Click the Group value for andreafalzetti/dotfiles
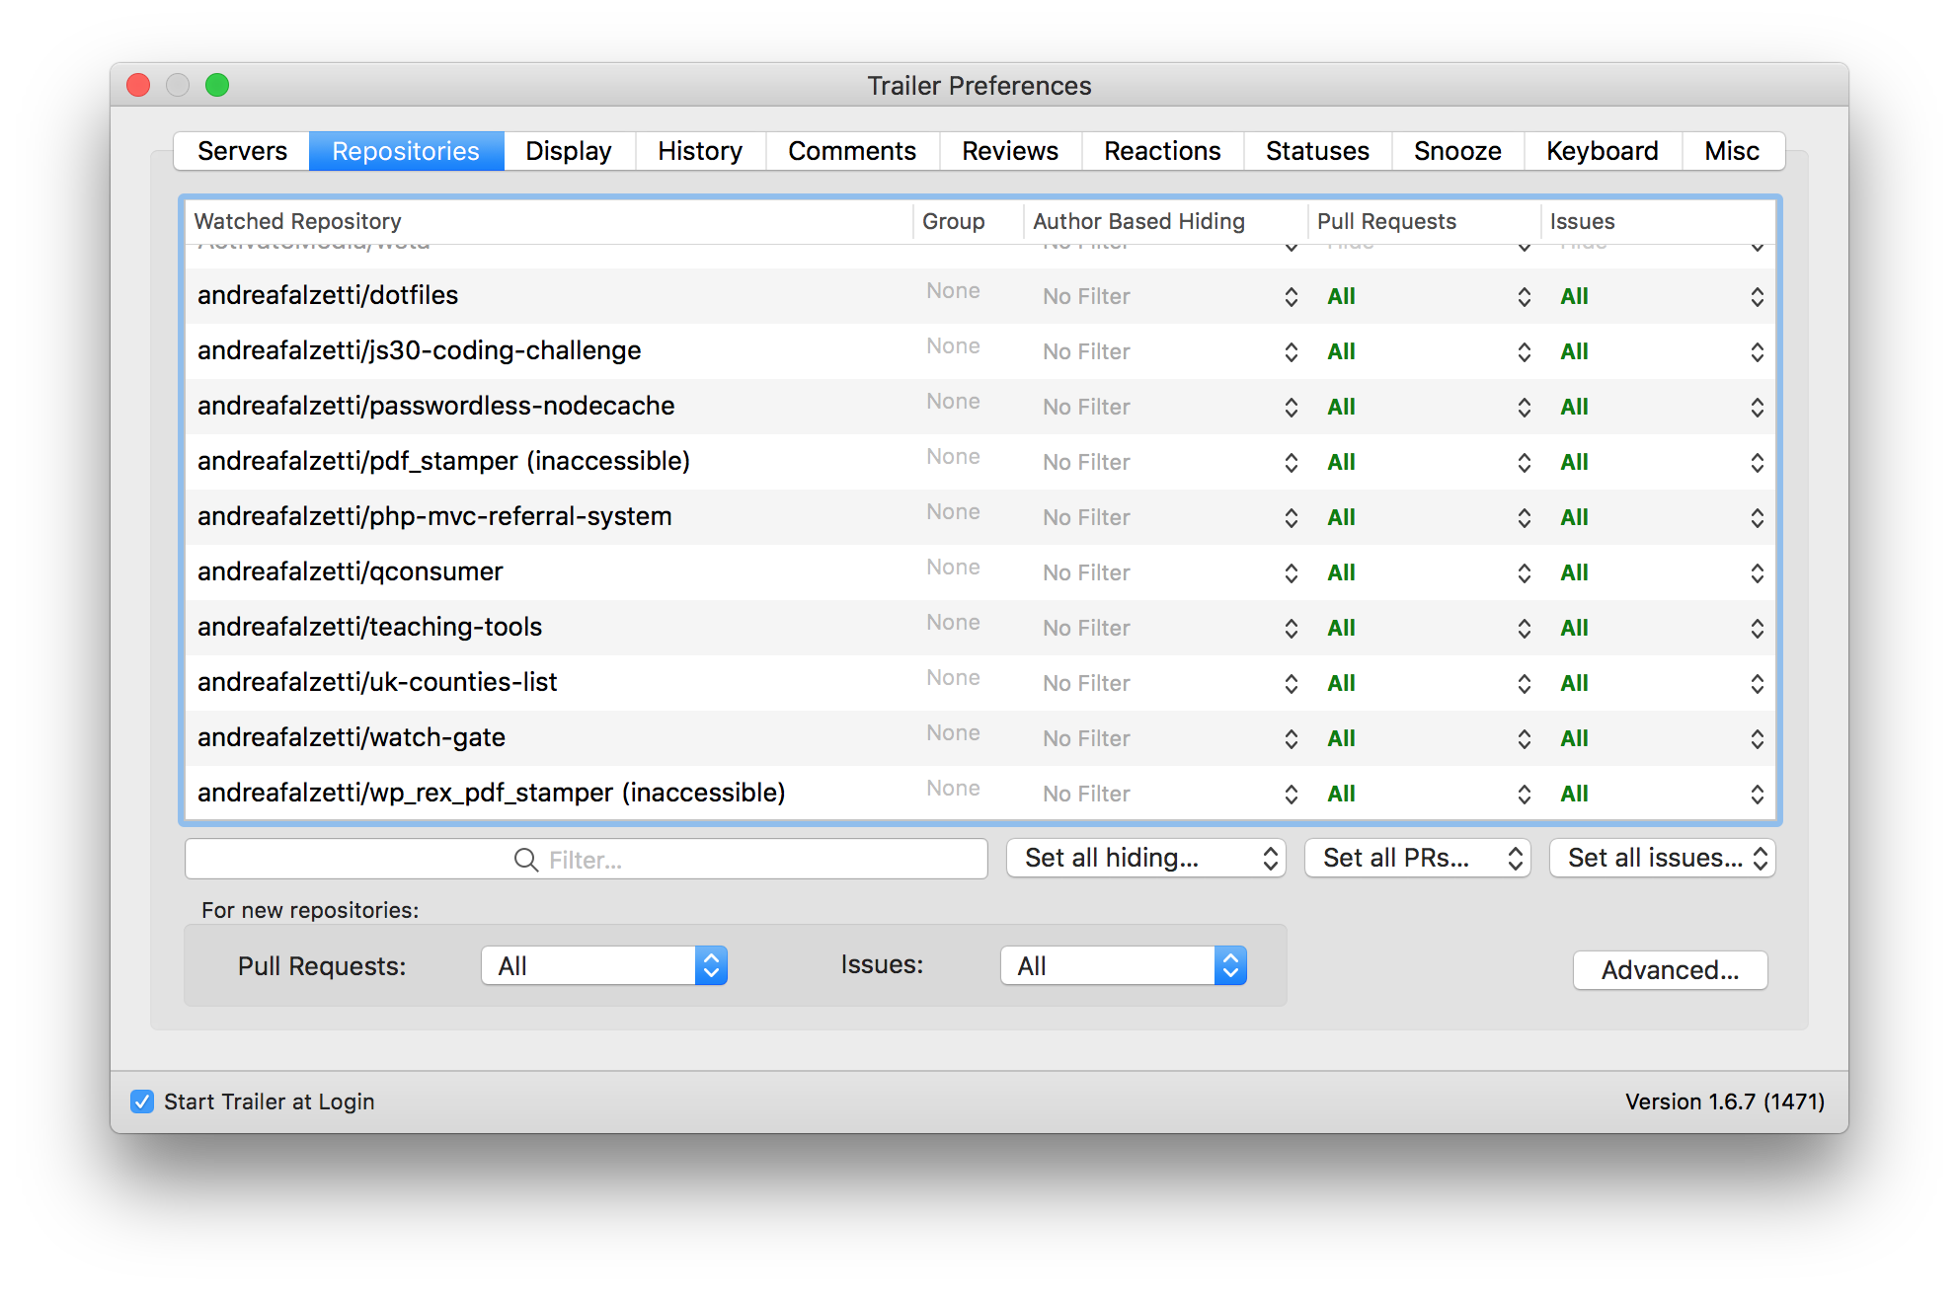 (x=953, y=291)
